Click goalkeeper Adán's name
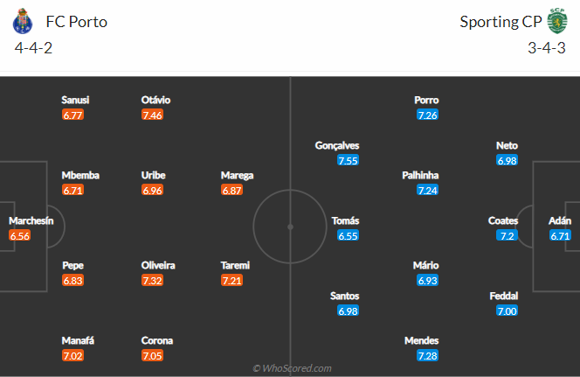 [560, 220]
